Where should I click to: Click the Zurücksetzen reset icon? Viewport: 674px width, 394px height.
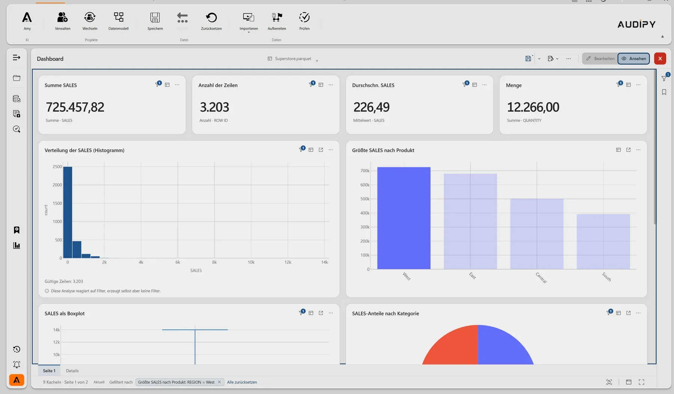click(x=211, y=21)
